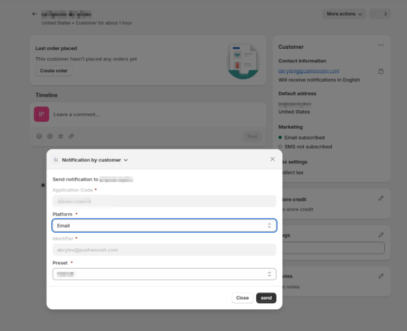407x331 pixels.
Task: Click the send button
Action: (266, 298)
